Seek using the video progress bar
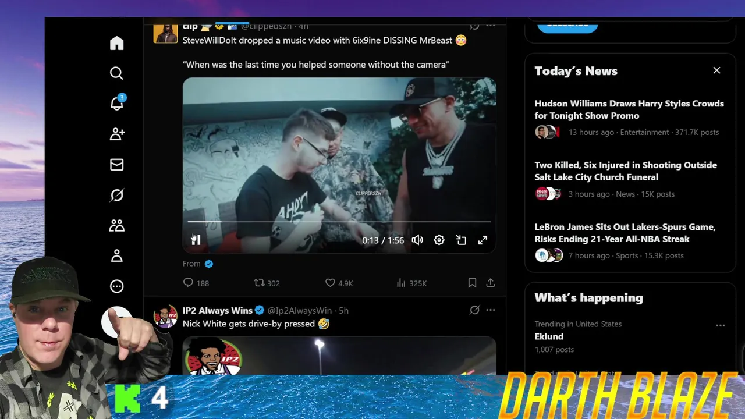Viewport: 745px width, 419px height. (339, 222)
